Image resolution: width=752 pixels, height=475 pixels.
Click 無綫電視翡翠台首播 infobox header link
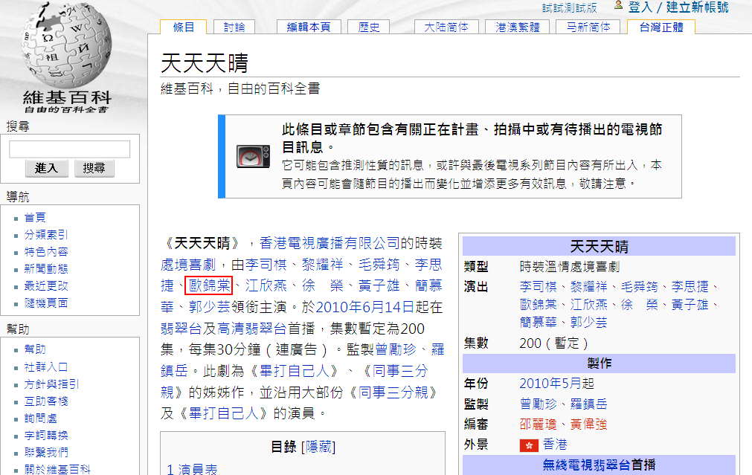(x=599, y=465)
